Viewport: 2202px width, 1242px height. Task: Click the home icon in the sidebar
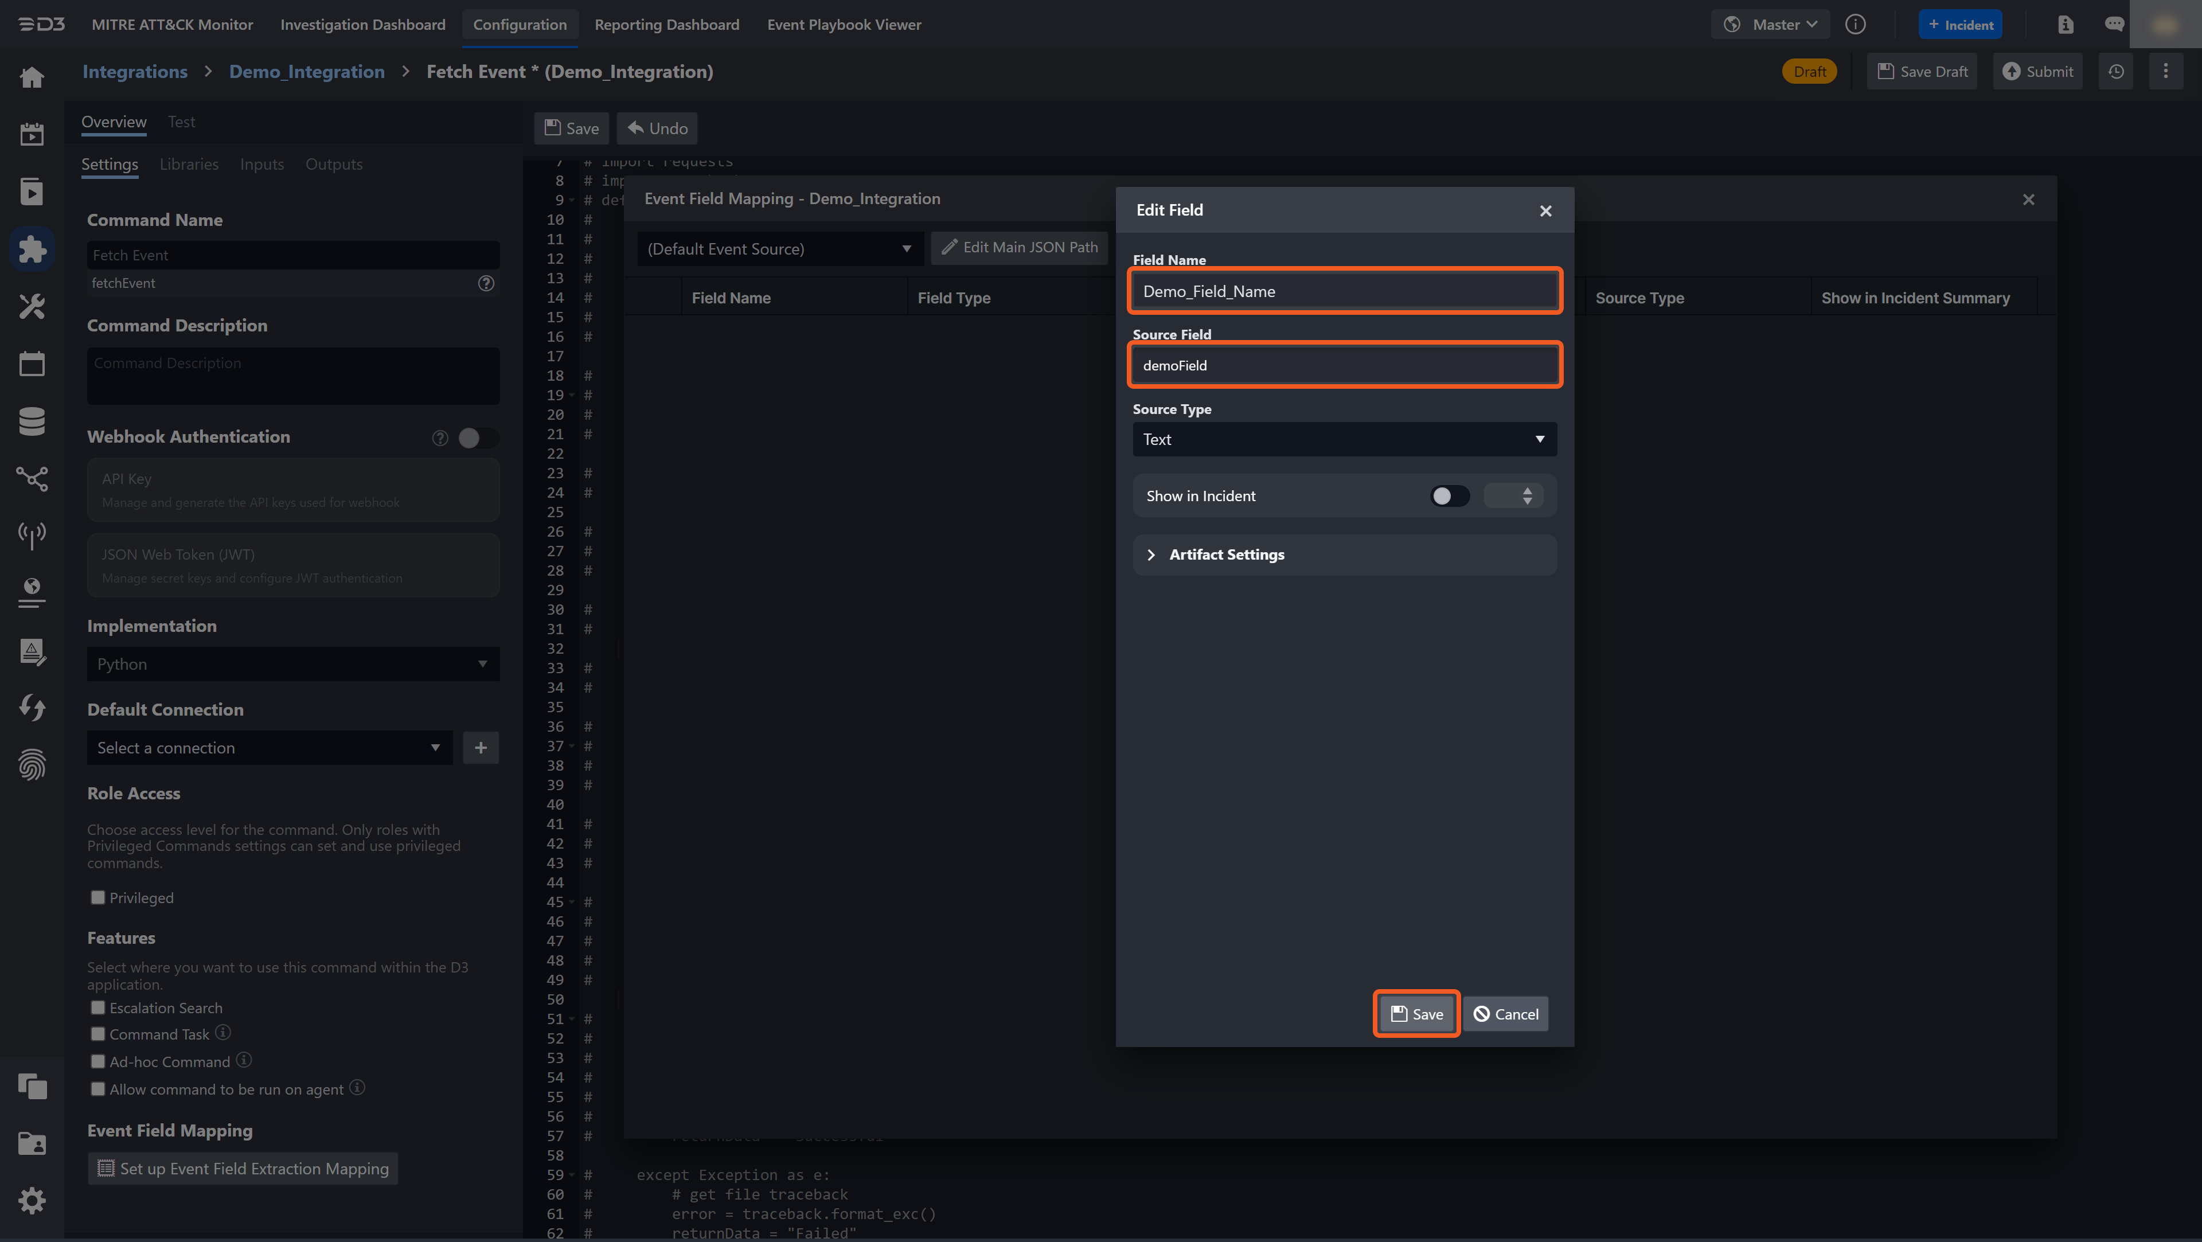click(33, 77)
